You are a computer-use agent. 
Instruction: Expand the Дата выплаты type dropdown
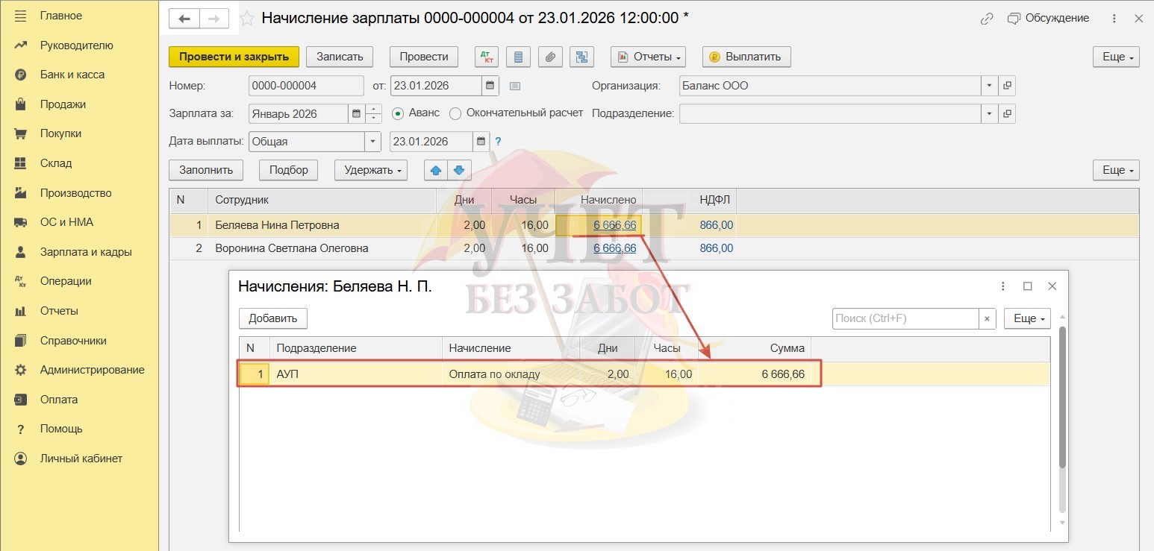(372, 142)
